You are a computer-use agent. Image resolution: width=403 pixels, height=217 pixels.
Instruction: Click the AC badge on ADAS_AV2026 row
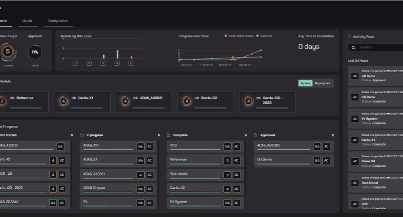(326, 147)
